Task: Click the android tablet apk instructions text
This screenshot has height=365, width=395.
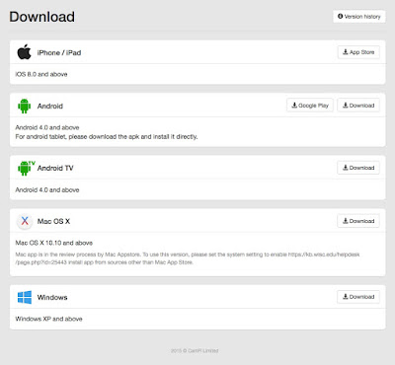Action: pos(107,136)
